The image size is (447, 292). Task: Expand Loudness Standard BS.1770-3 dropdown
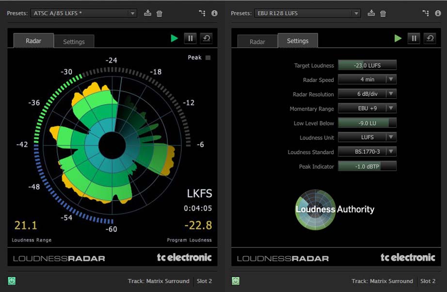pyautogui.click(x=367, y=152)
